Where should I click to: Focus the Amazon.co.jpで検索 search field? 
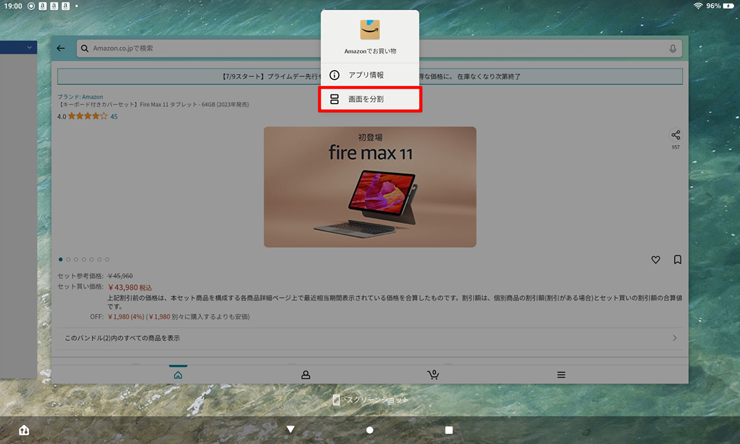pos(370,48)
